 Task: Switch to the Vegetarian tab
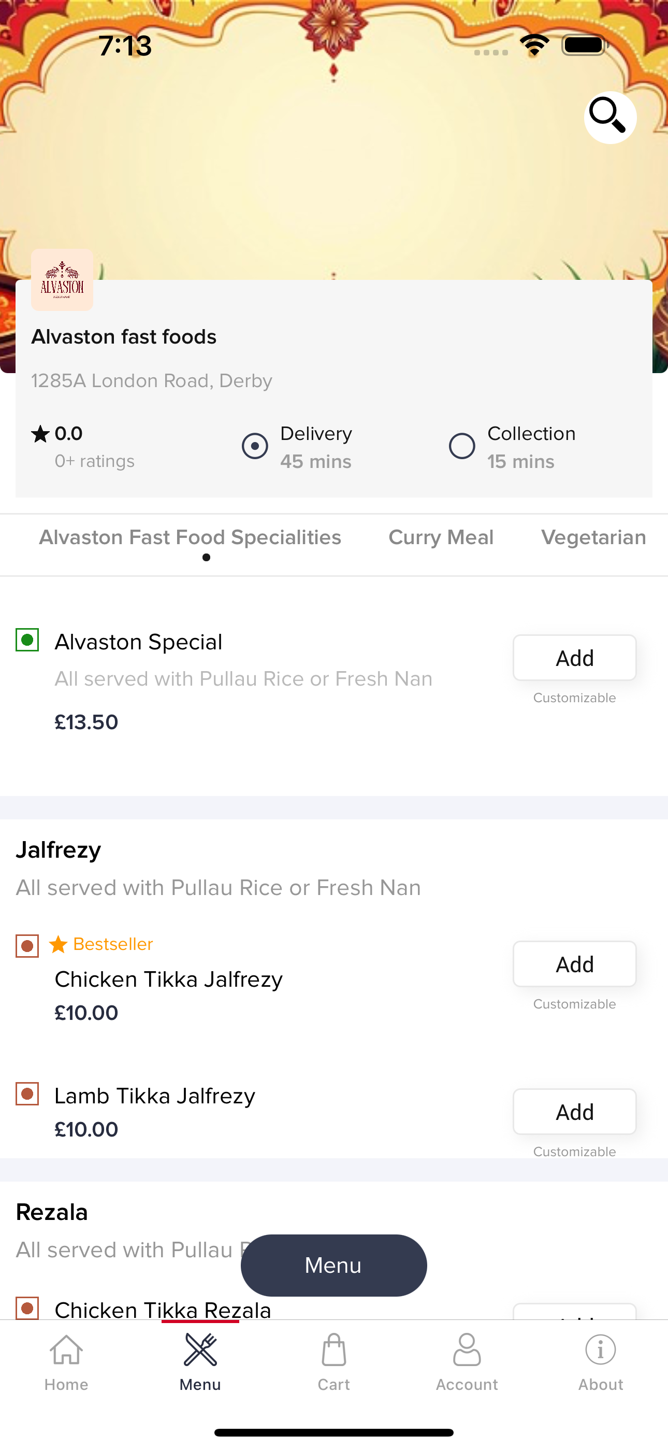coord(594,537)
